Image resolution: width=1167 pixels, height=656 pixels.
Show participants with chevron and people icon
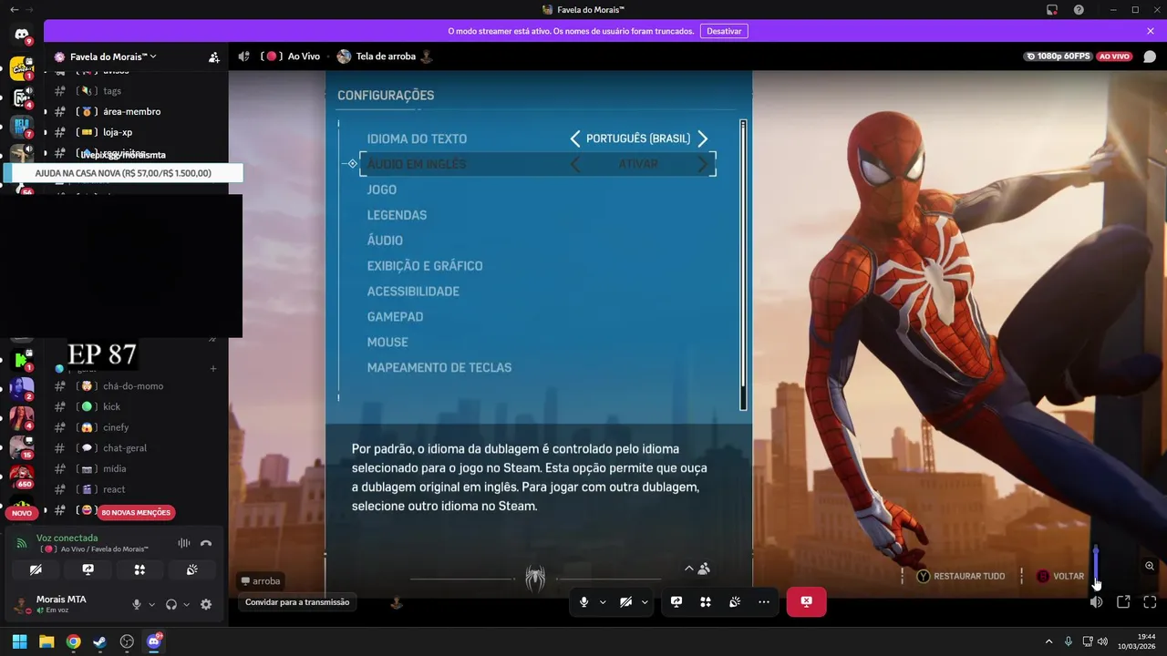click(x=697, y=569)
